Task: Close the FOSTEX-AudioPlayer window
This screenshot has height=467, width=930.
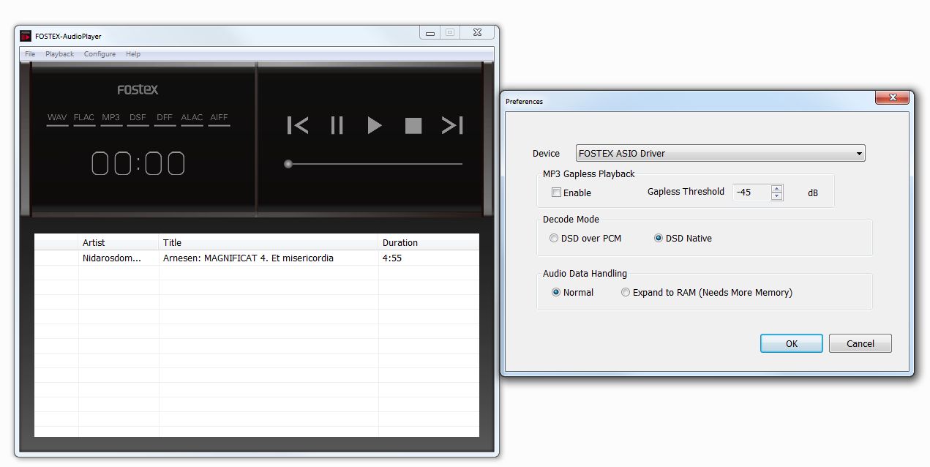Action: tap(477, 33)
